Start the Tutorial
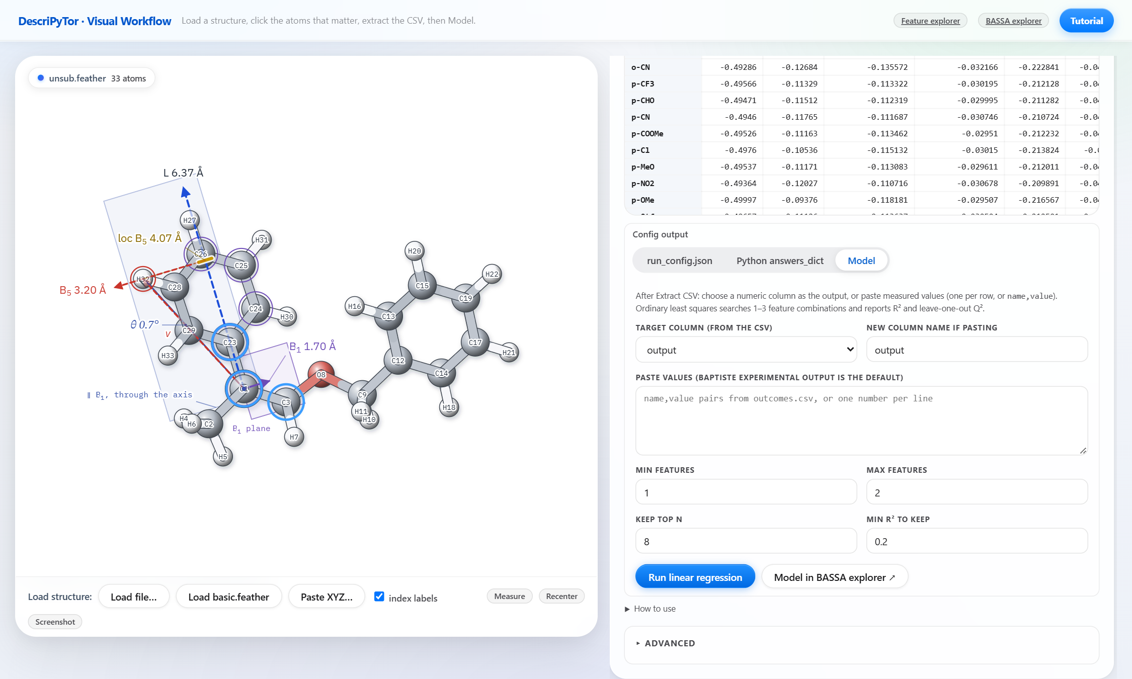The height and width of the screenshot is (679, 1132). pos(1086,21)
